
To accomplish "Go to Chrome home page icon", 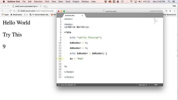I will tap(14, 11).
